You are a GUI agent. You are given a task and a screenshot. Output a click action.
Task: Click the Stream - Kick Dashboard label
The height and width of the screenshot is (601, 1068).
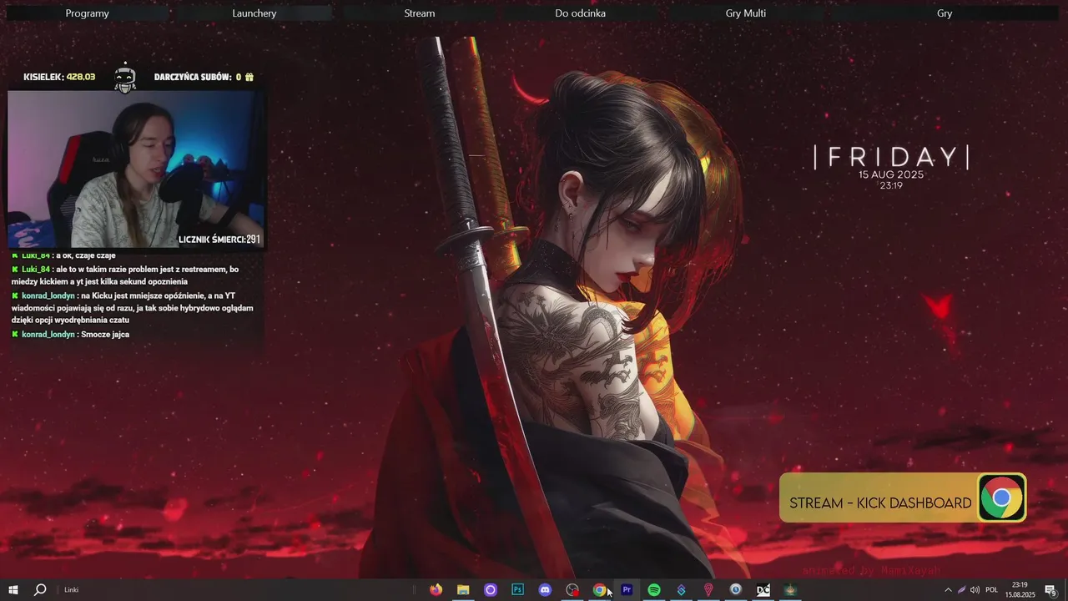880,503
